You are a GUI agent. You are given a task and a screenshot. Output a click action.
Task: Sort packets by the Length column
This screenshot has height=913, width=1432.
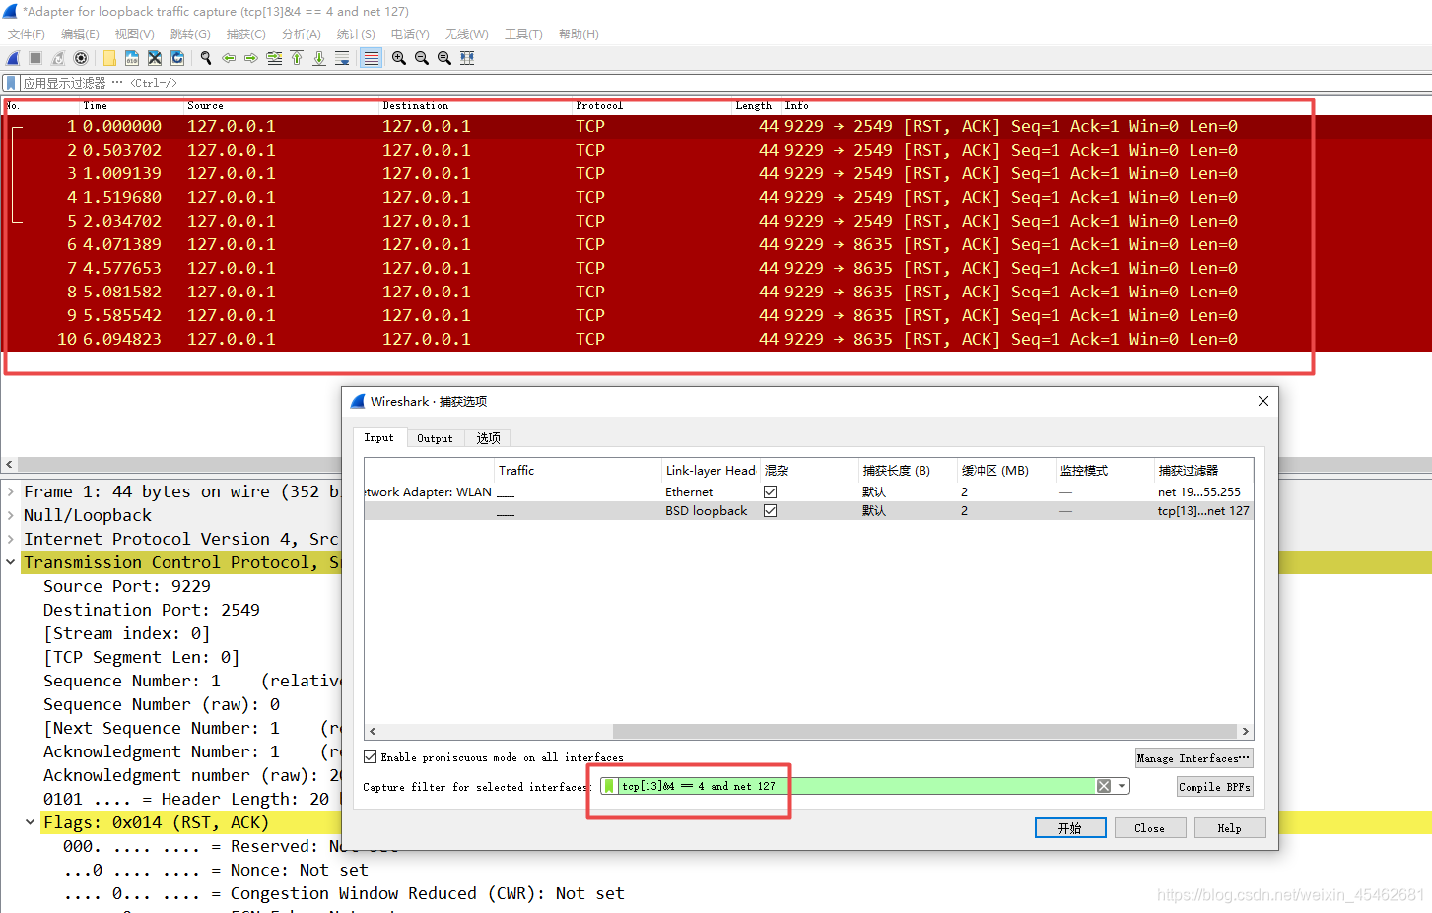click(756, 105)
